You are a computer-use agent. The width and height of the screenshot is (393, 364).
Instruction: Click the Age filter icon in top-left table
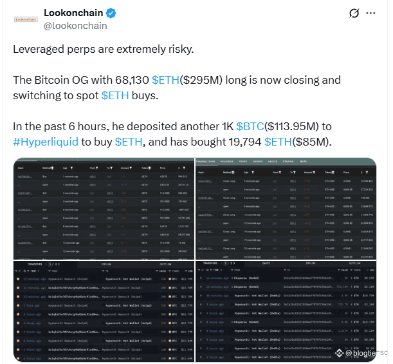tap(71, 168)
